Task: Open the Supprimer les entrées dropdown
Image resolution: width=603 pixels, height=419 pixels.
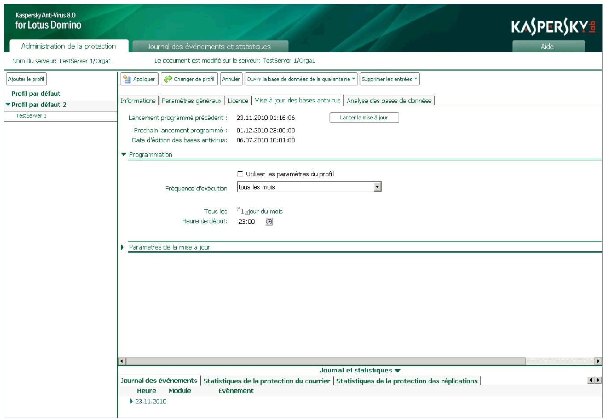Action: coord(390,79)
